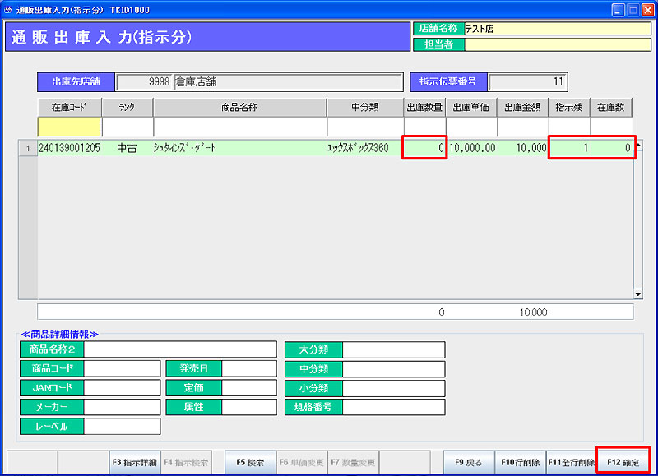Click the scroll up arrow of the grid
This screenshot has width=658, height=476.
pyautogui.click(x=637, y=146)
